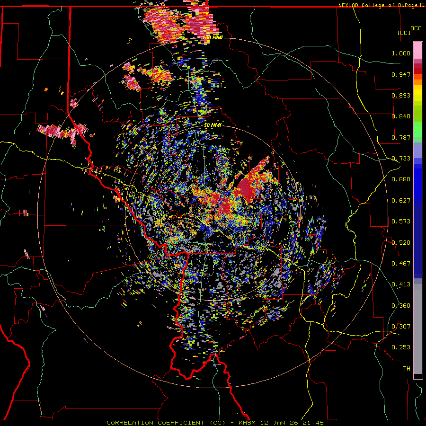Select the DCC label above the scale

(416, 28)
